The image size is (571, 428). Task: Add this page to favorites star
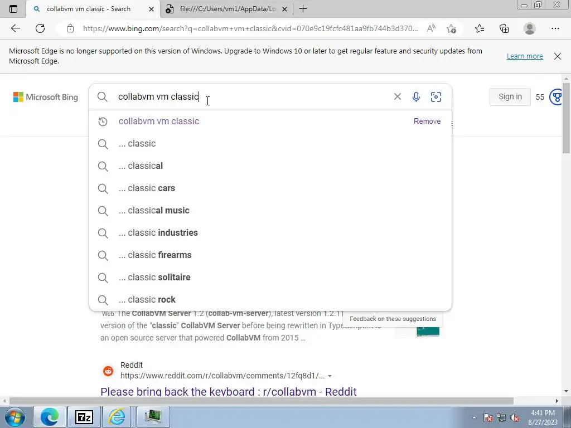pos(451,28)
